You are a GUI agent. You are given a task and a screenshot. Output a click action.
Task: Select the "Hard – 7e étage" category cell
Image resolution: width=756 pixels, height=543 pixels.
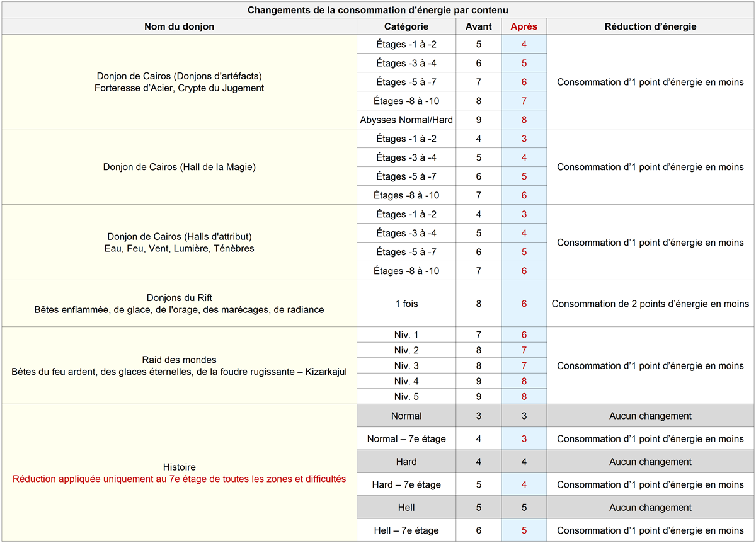(406, 485)
